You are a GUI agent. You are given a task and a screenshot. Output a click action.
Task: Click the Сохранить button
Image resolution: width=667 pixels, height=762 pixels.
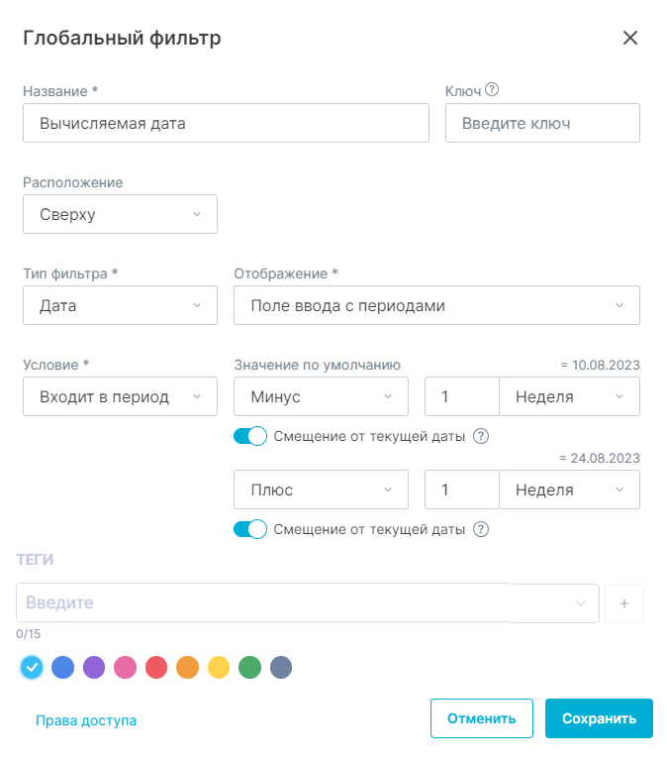[x=599, y=719]
